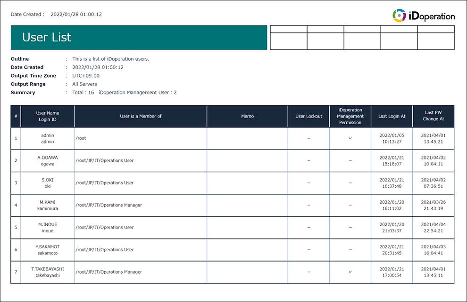The height and width of the screenshot is (302, 467).
Task: Click M.INOUE's Operations User path
Action: (x=104, y=227)
